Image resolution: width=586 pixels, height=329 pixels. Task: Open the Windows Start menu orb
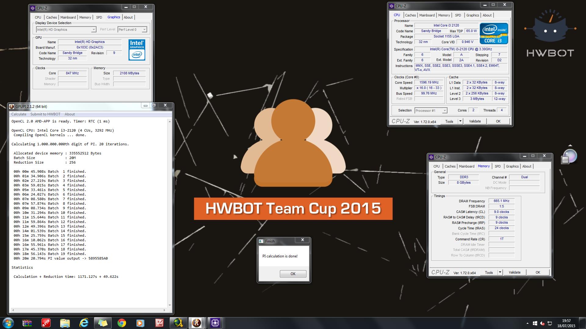[x=8, y=323]
